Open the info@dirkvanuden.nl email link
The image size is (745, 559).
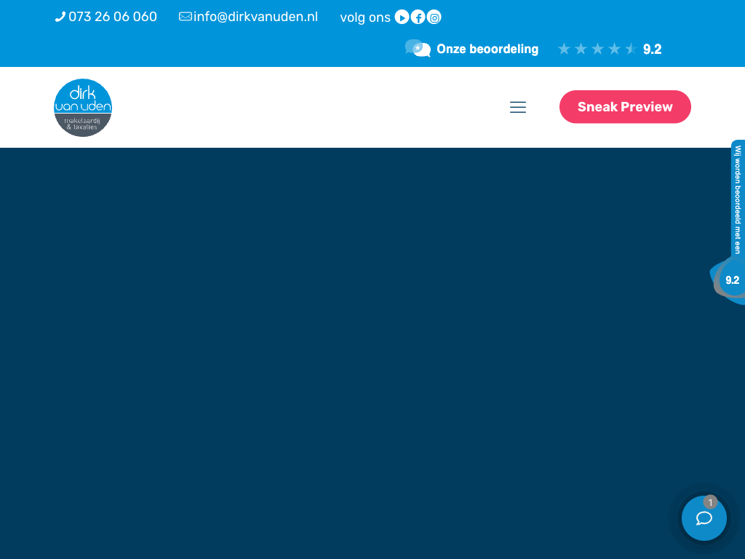(255, 17)
